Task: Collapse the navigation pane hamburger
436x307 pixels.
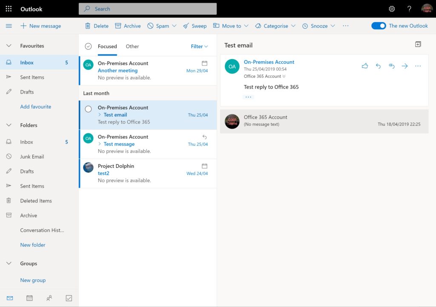Action: 9,26
